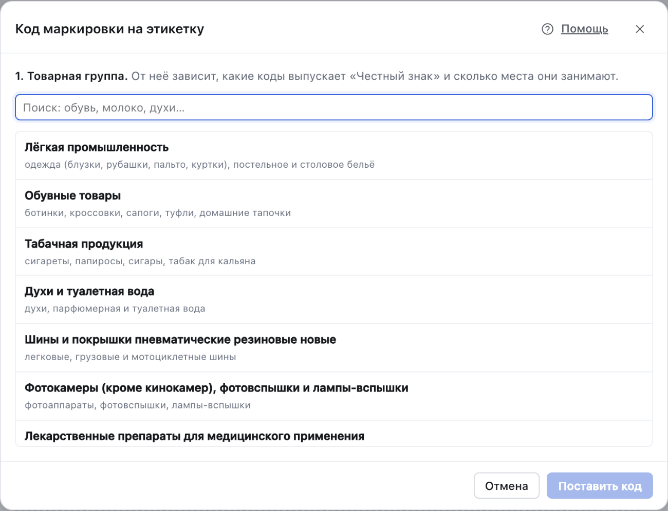
Task: Click the Поставить код button
Action: [600, 485]
